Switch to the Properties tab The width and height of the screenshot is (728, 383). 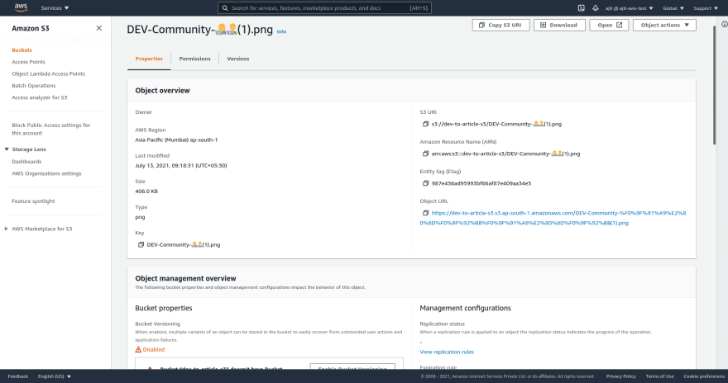(x=149, y=59)
